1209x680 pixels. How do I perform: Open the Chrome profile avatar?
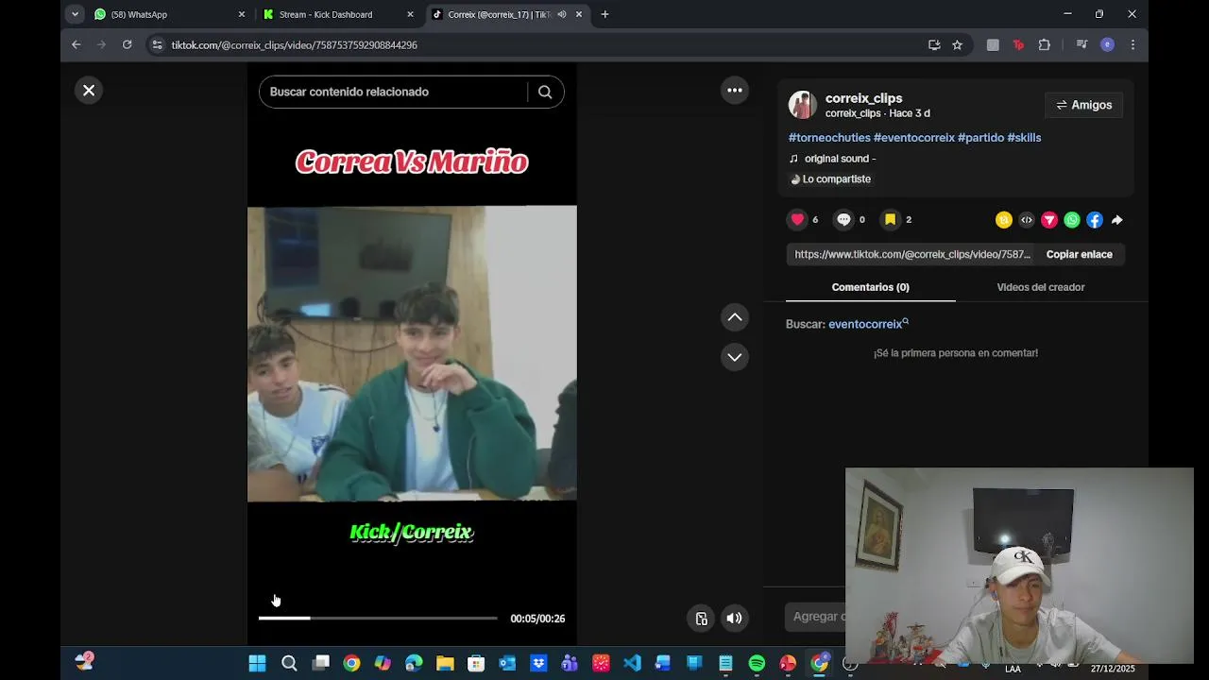coord(1107,44)
